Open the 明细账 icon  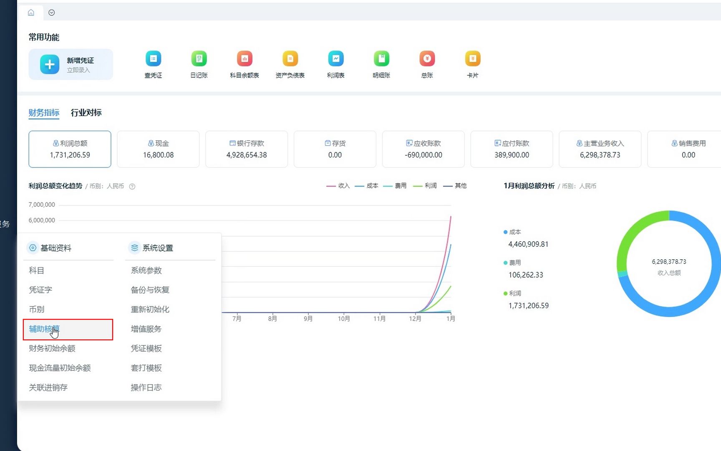coord(381,64)
